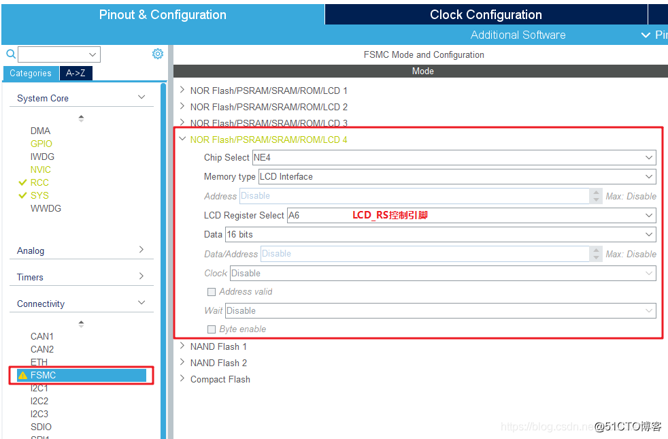Click the Mode section header bar
The width and height of the screenshot is (668, 439).
pyautogui.click(x=421, y=71)
